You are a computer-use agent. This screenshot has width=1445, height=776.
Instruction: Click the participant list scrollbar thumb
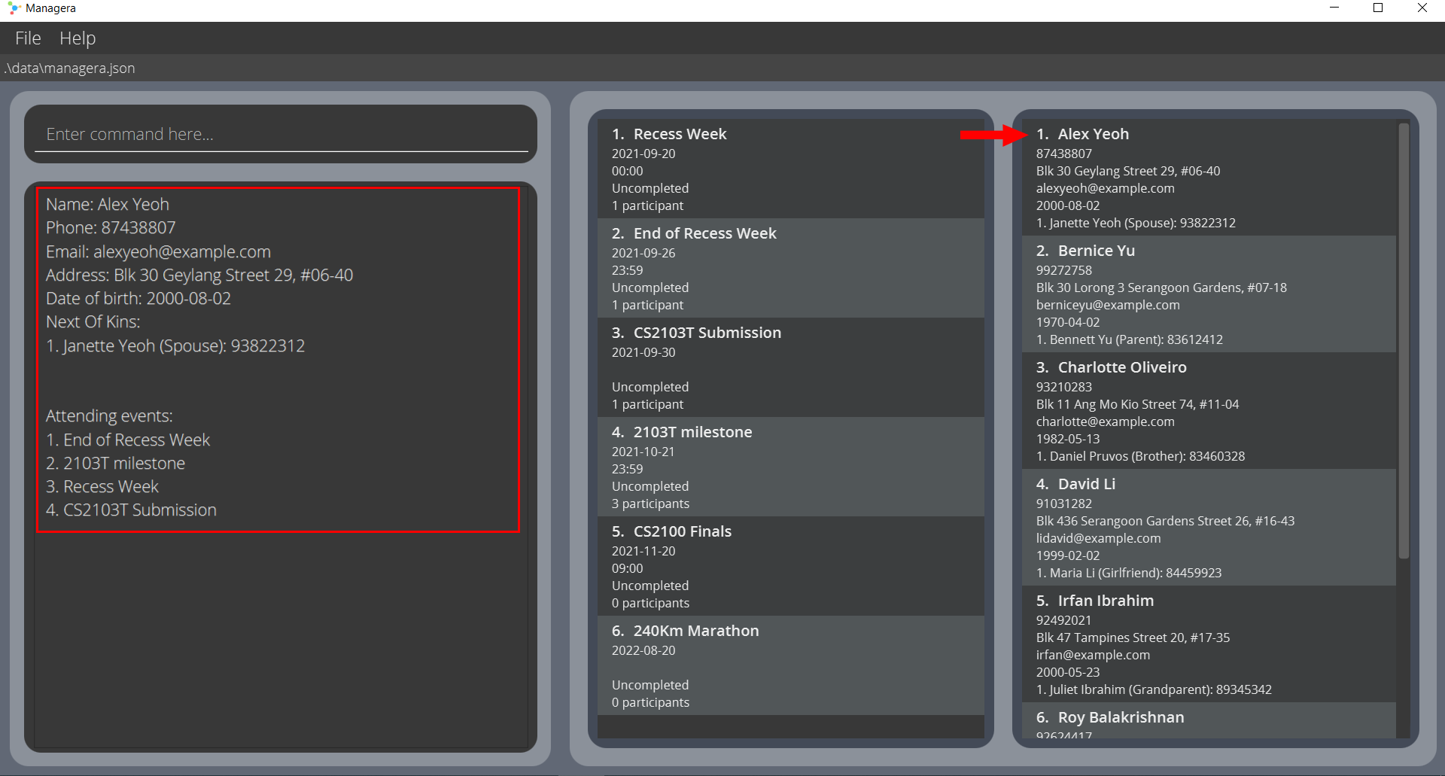point(1404,340)
